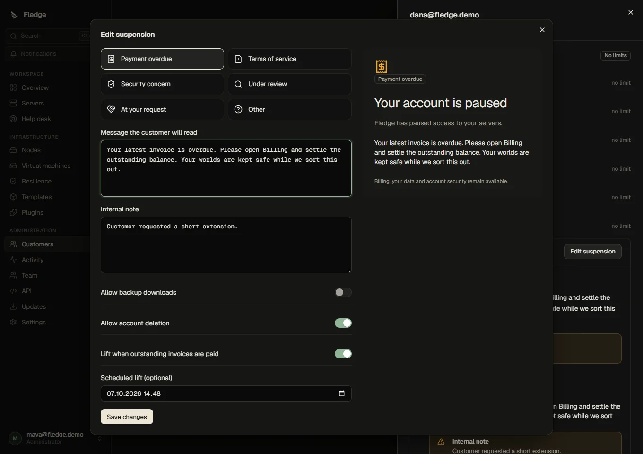This screenshot has width=643, height=454.
Task: Pick the Security concern reason
Action: pos(162,84)
